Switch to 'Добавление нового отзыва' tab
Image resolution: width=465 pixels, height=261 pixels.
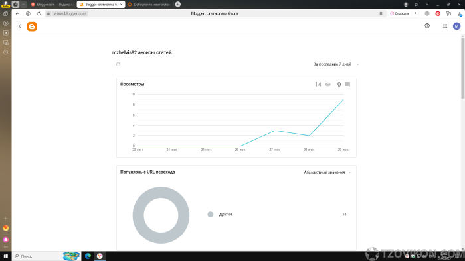pos(149,5)
